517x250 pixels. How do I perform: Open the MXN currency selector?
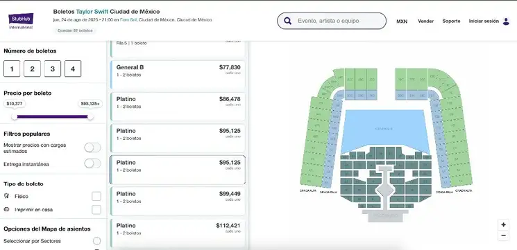point(402,21)
